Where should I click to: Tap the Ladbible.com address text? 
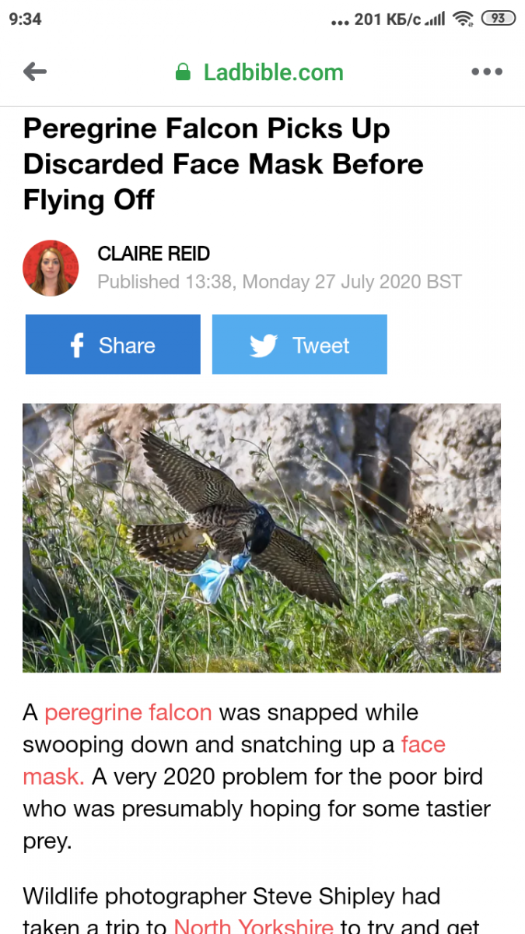[x=273, y=72]
